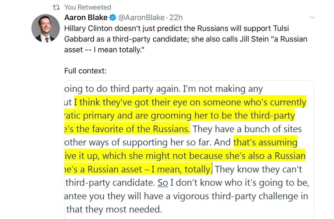Click the 22h timestamp
Viewport: 334px width, 219px height.
tap(176, 18)
